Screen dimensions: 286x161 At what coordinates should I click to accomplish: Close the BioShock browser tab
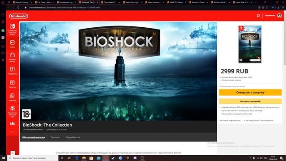coord(97,2)
